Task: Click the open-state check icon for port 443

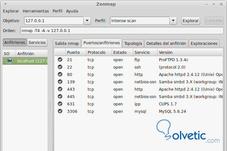Action: pyautogui.click(x=60, y=89)
